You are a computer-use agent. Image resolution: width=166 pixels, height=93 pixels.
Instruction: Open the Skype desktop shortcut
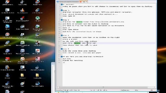(x=8, y=27)
